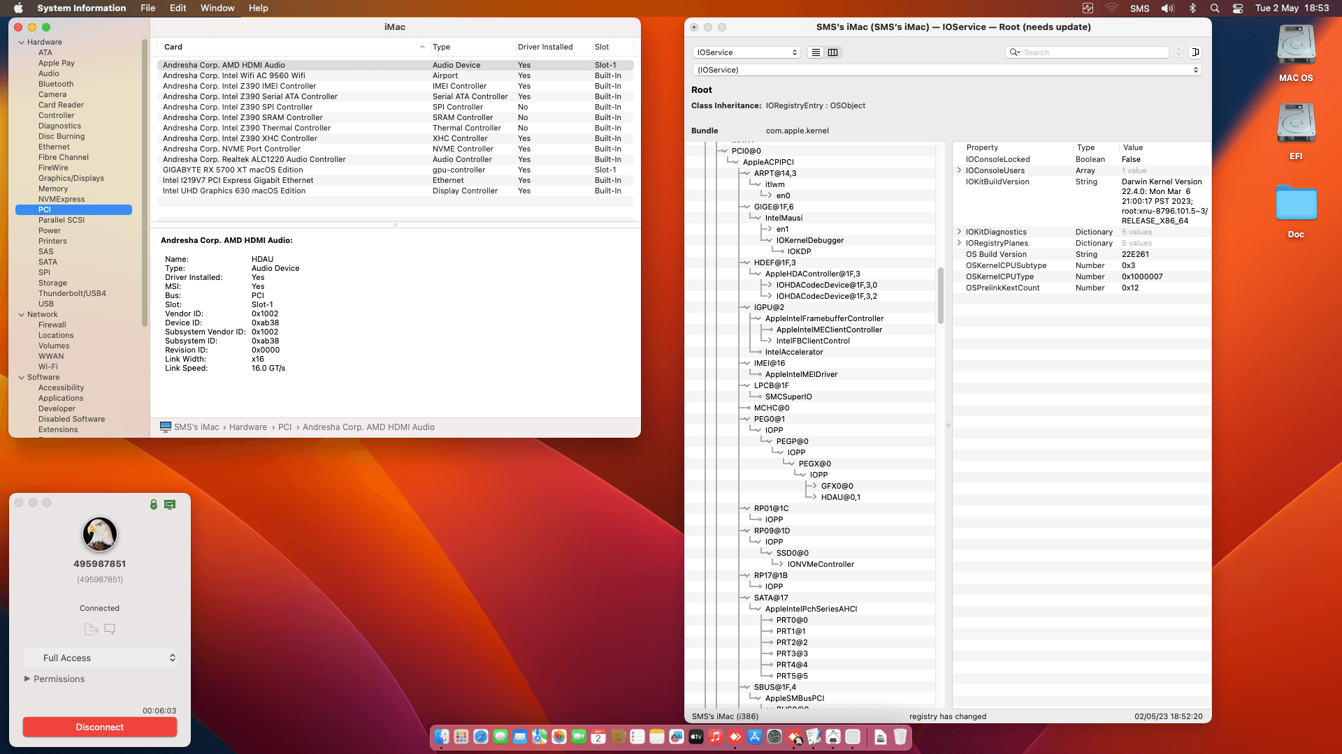Open Launchpad in the Dock
Viewport: 1342px width, 754px height.
(461, 737)
